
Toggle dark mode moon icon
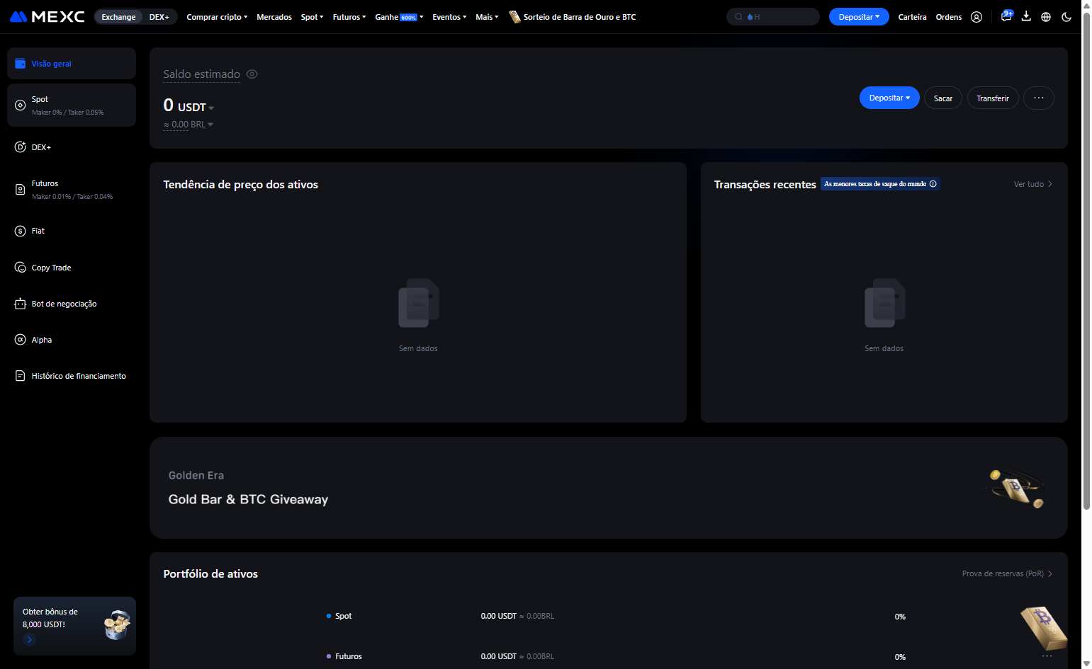pos(1066,17)
